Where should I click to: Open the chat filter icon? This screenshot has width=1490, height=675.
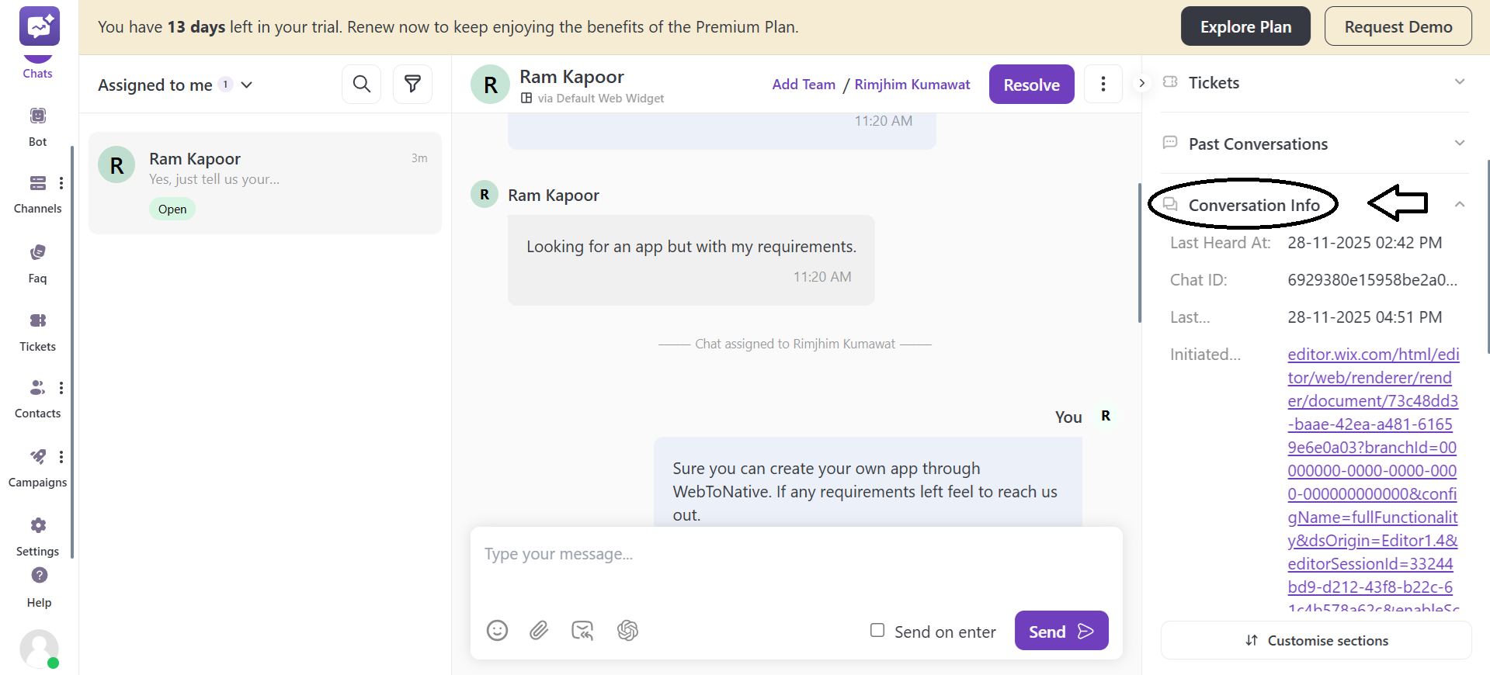point(412,84)
